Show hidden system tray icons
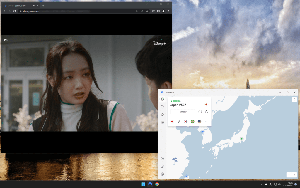 click(x=262, y=184)
